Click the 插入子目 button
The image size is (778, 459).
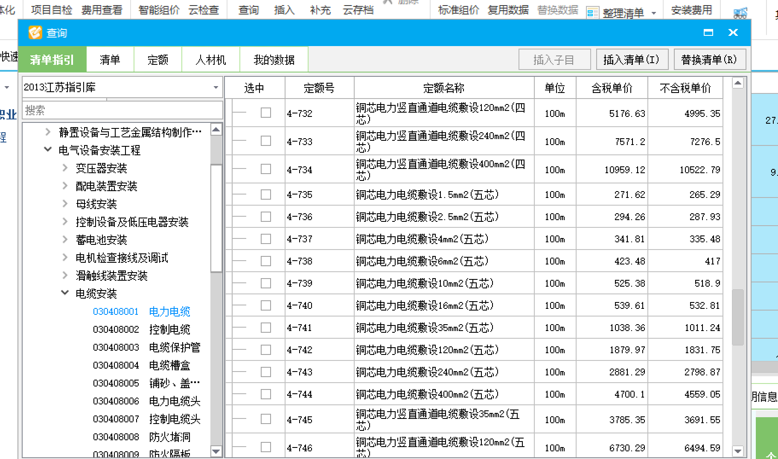tap(554, 60)
